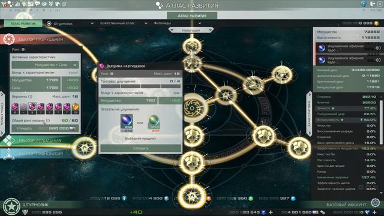Click the Точность 77.2% stat row

pyautogui.click(x=347, y=108)
